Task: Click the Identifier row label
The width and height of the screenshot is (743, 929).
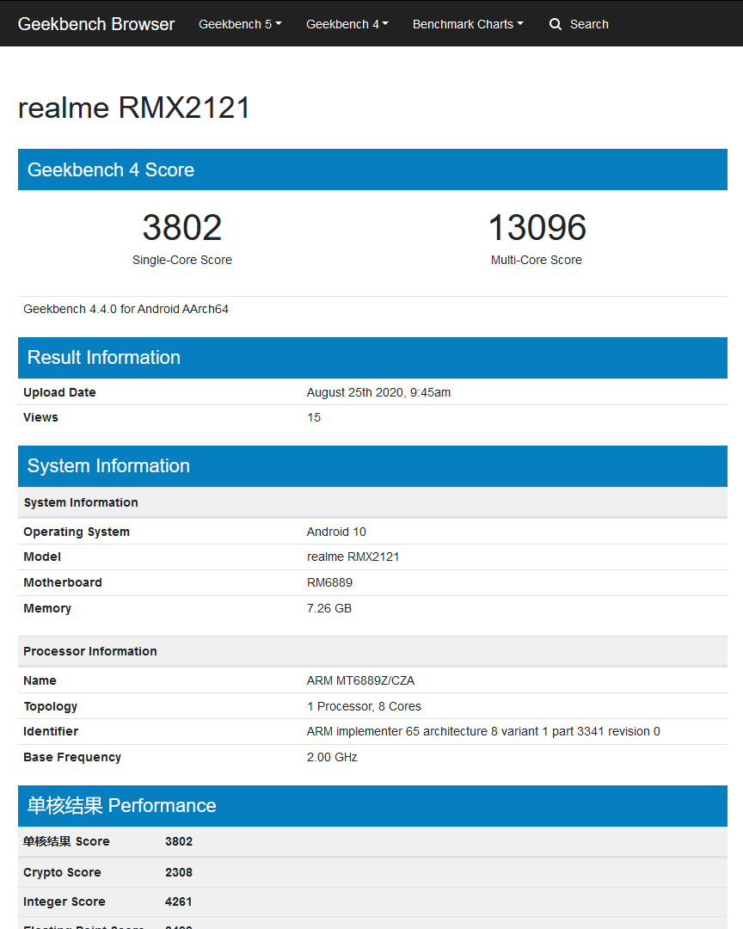Action: pos(51,732)
